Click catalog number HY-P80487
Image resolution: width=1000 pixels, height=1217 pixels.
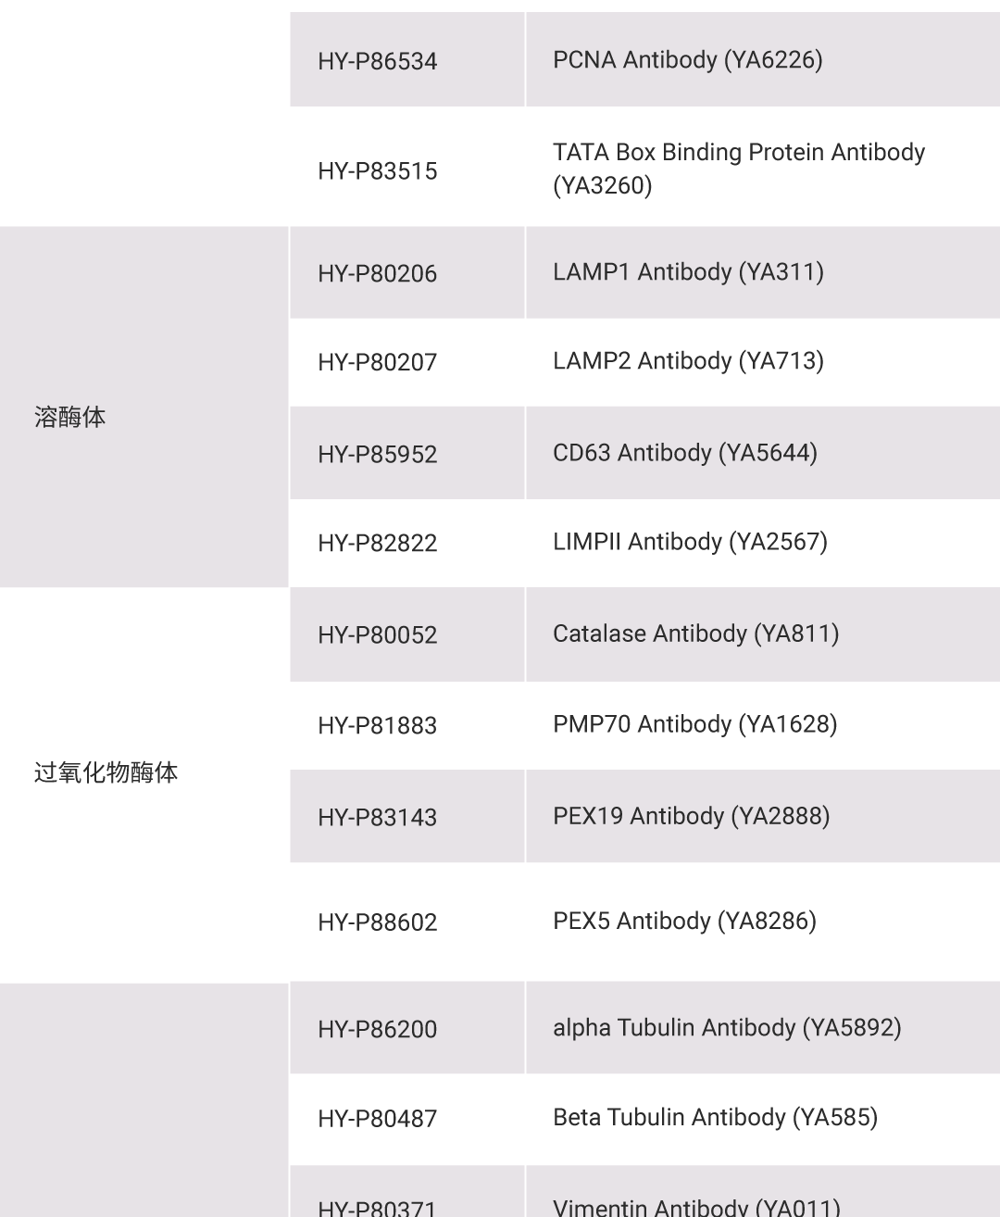coord(377,1119)
